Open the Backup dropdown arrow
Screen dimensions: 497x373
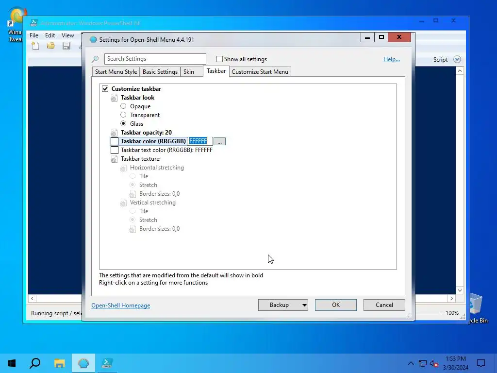click(304, 305)
